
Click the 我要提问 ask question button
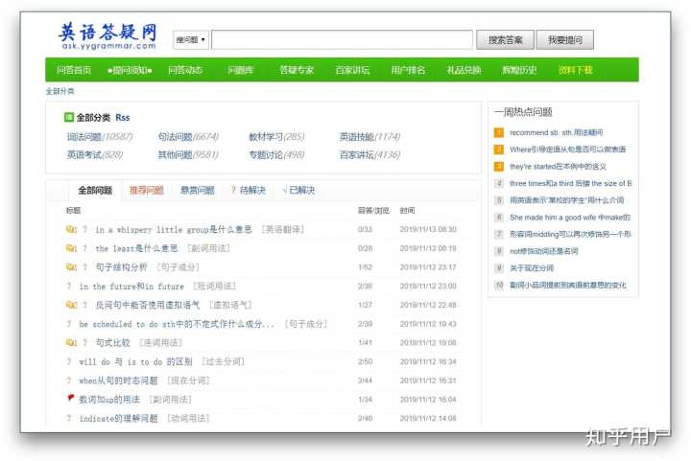coord(565,40)
